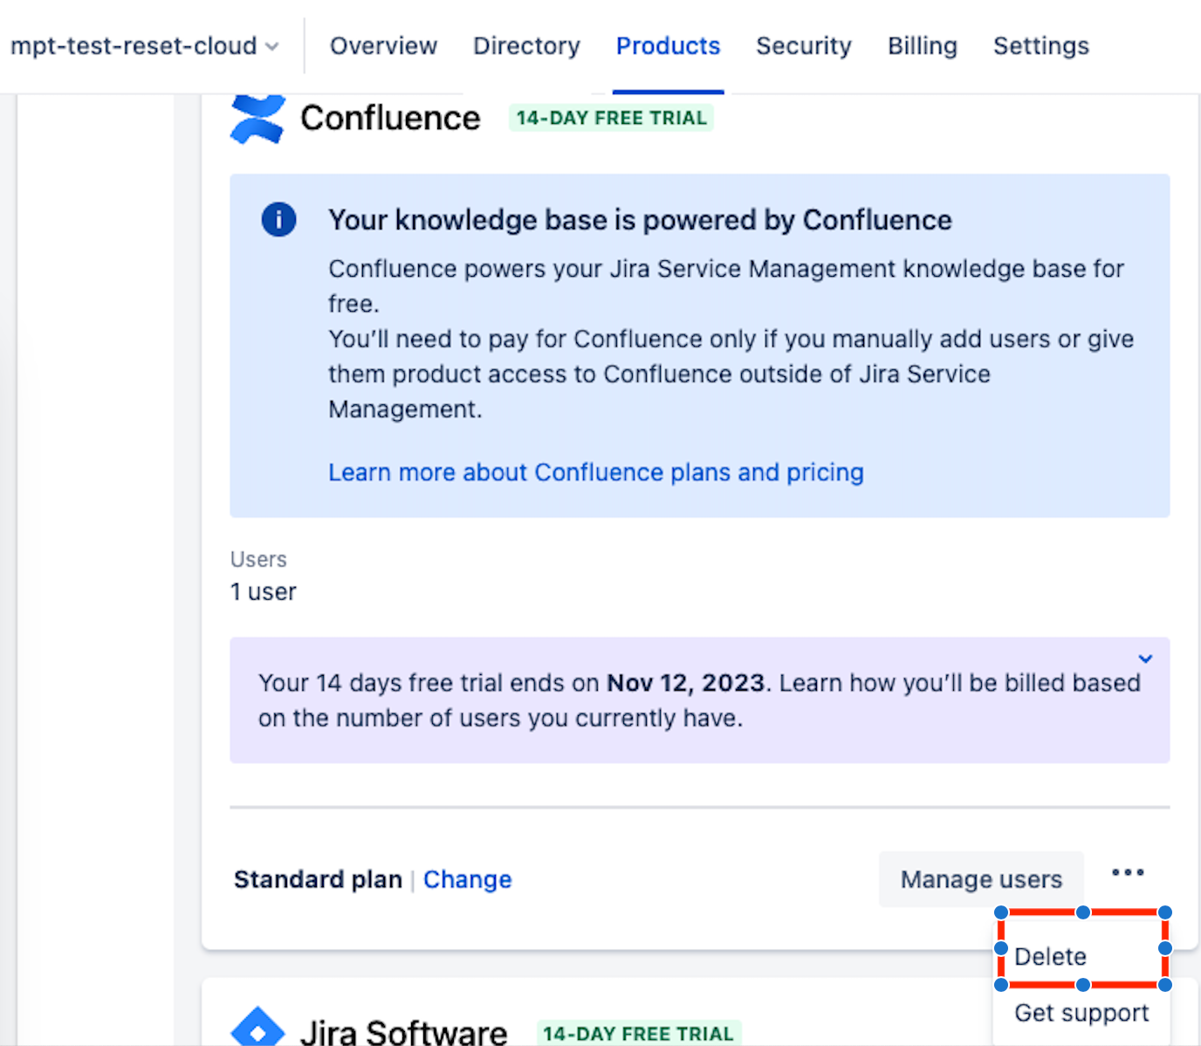Click Change next to Standard plan
The height and width of the screenshot is (1046, 1201).
(467, 879)
